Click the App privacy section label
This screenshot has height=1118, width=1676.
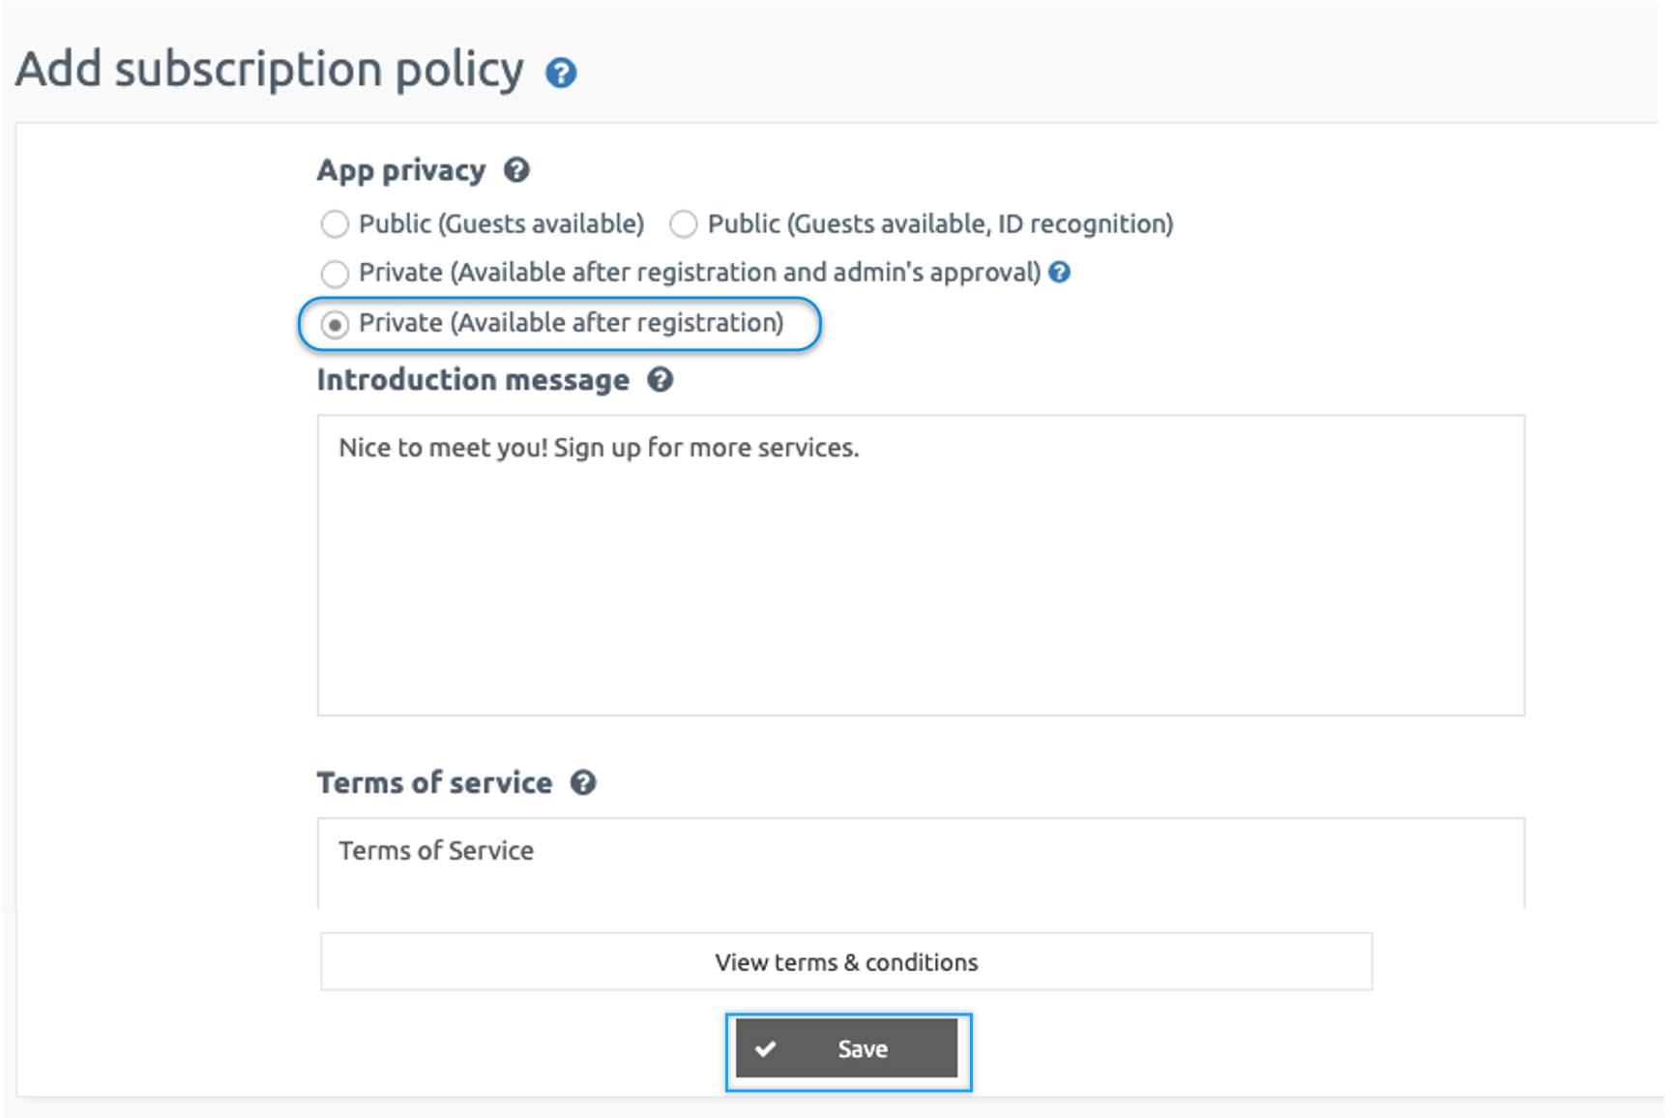(401, 170)
